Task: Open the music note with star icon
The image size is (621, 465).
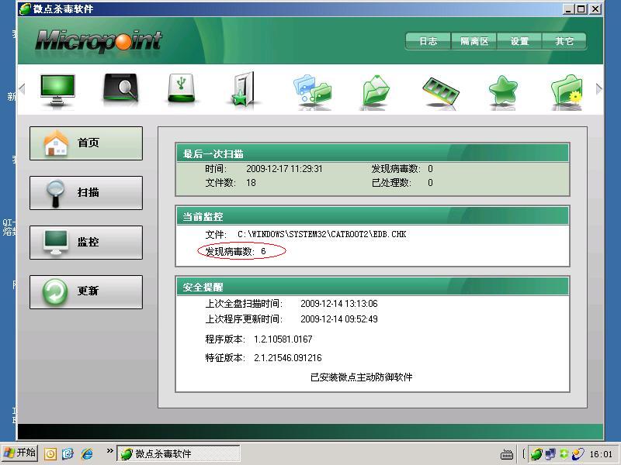Action: [242, 89]
